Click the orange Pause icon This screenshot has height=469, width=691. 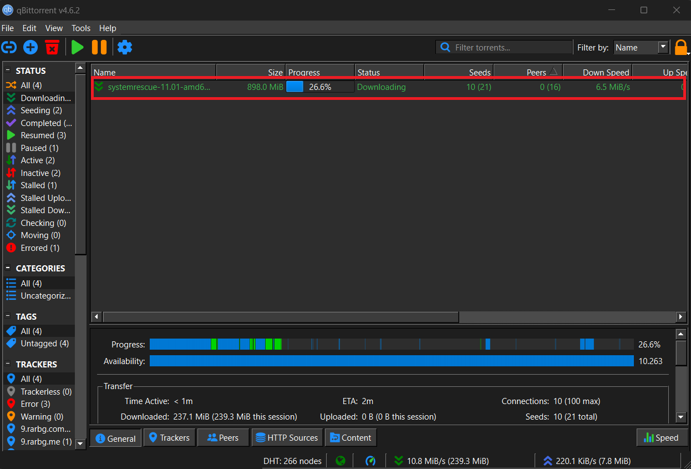[99, 47]
